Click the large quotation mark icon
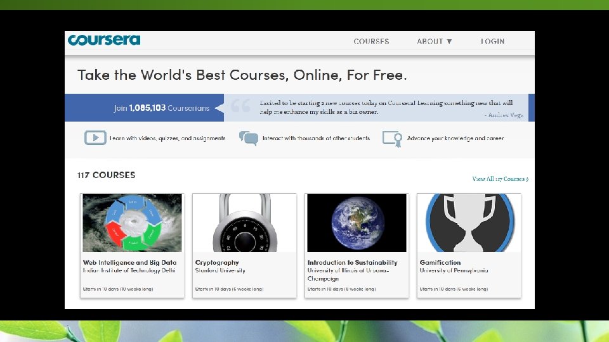Screen dimensions: 609x342 pos(241,106)
